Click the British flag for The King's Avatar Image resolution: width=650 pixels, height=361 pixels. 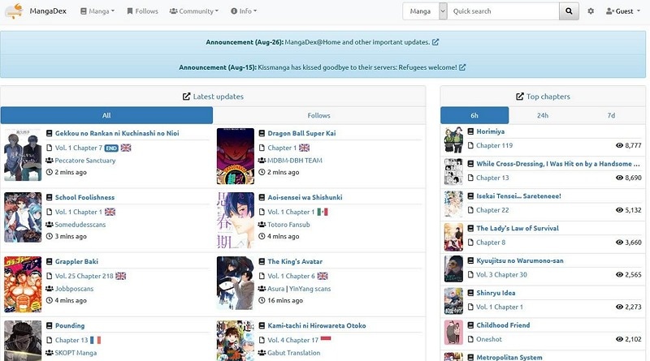(323, 276)
